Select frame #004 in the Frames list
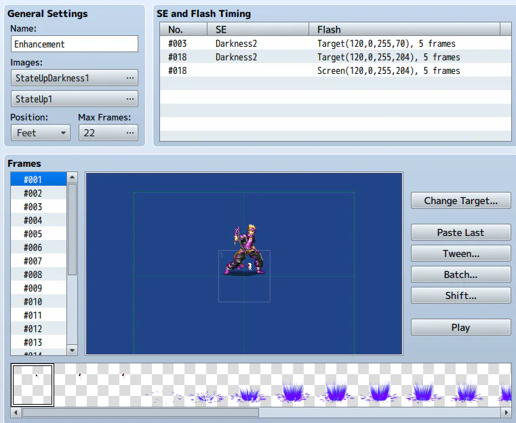Screen dimensions: 516x423 [x=39, y=220]
